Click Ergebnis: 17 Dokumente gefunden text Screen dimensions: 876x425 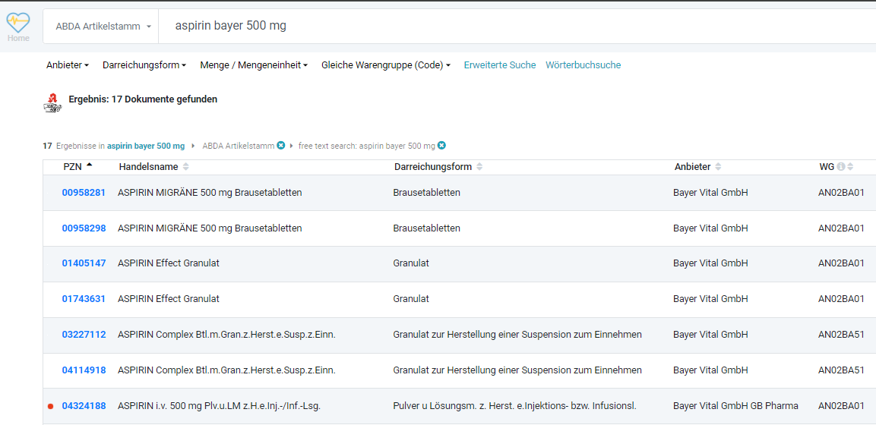click(x=143, y=99)
